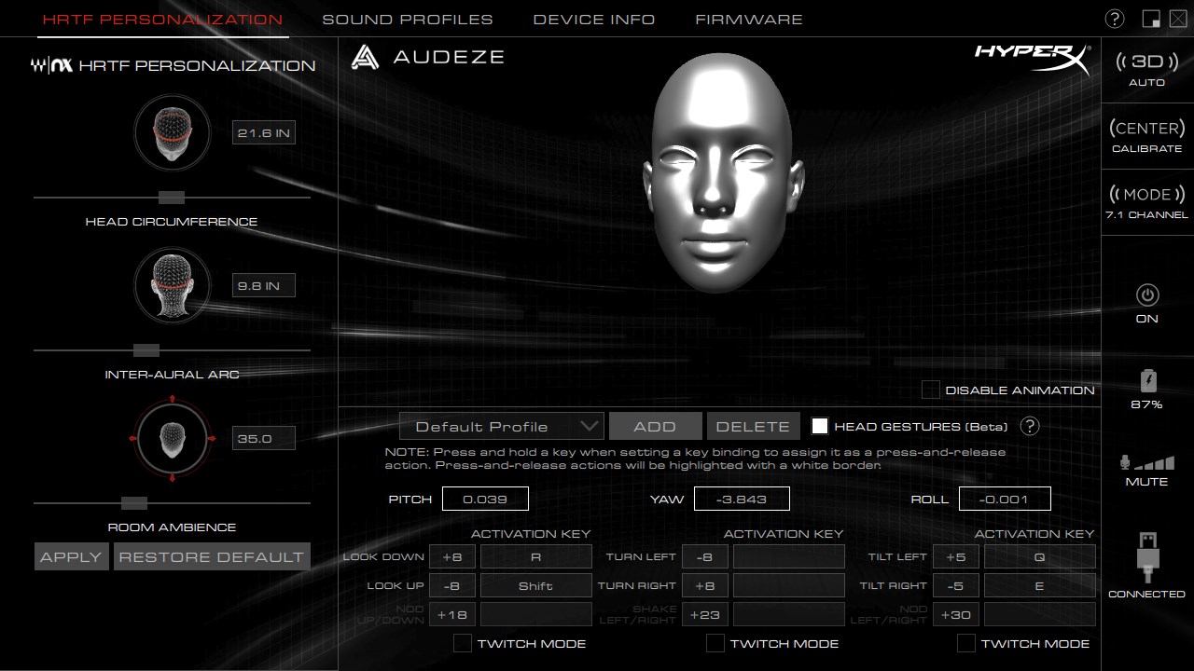Toggle the power ON icon
The height and width of the screenshot is (671, 1194).
(x=1146, y=295)
